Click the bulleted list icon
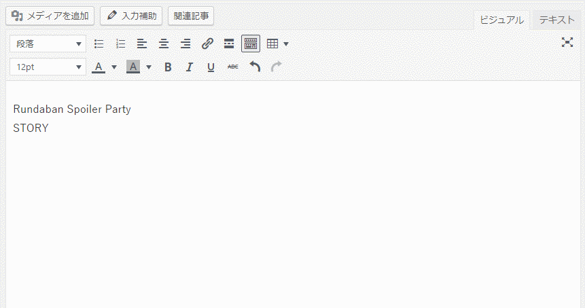The height and width of the screenshot is (308, 585). (99, 44)
